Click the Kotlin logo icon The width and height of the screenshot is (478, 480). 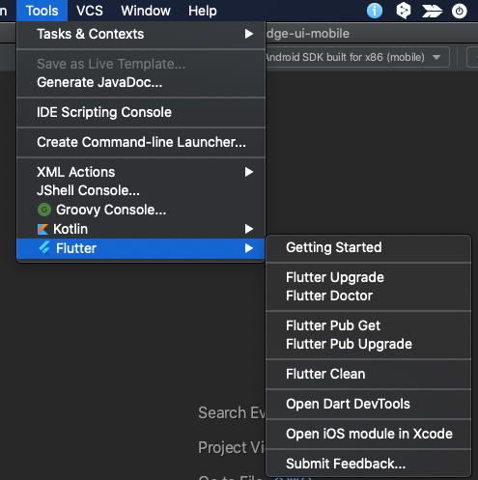[42, 229]
